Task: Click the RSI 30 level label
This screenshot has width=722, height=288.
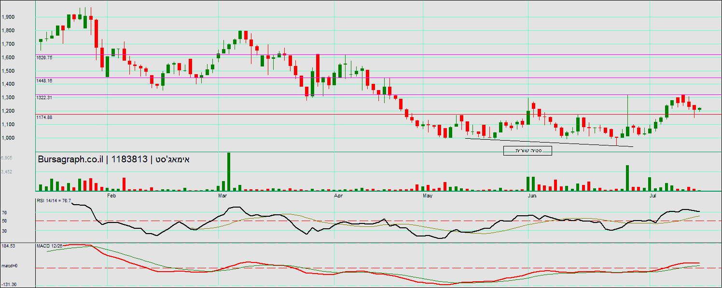Action: pyautogui.click(x=4, y=231)
